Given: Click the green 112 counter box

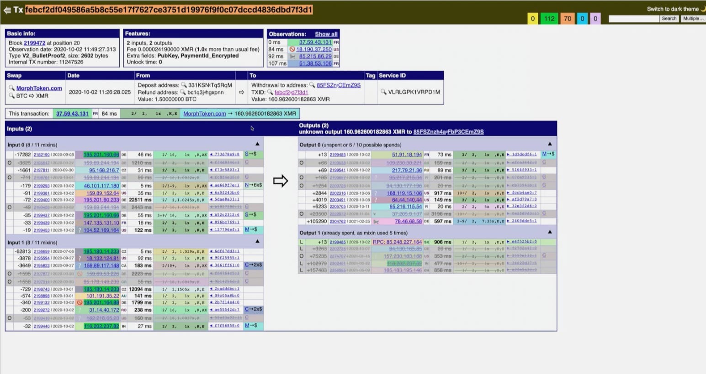Looking at the screenshot, I should (x=549, y=19).
